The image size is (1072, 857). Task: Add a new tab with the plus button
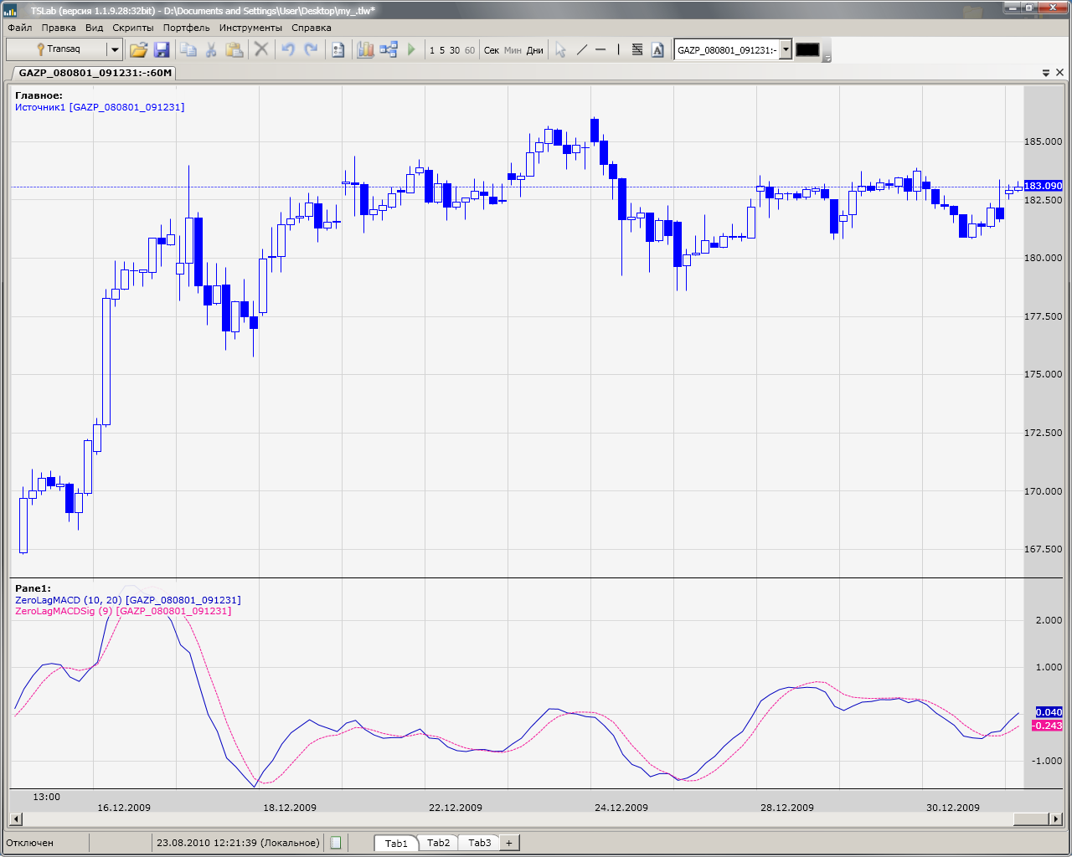click(x=508, y=843)
